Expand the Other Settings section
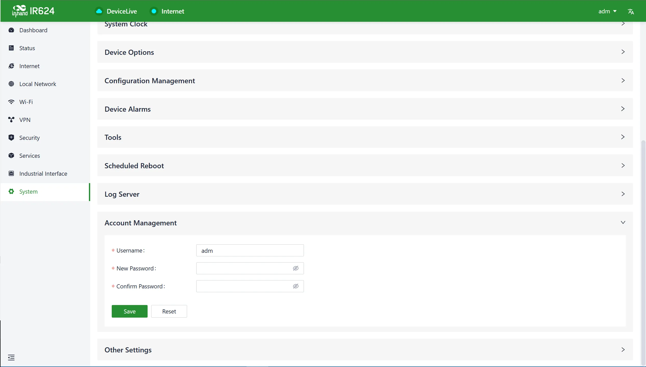 click(365, 350)
